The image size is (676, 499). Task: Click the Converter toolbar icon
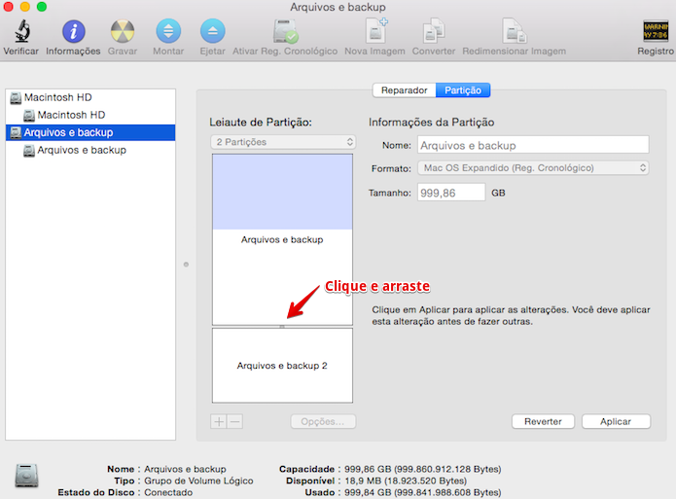pyautogui.click(x=433, y=31)
